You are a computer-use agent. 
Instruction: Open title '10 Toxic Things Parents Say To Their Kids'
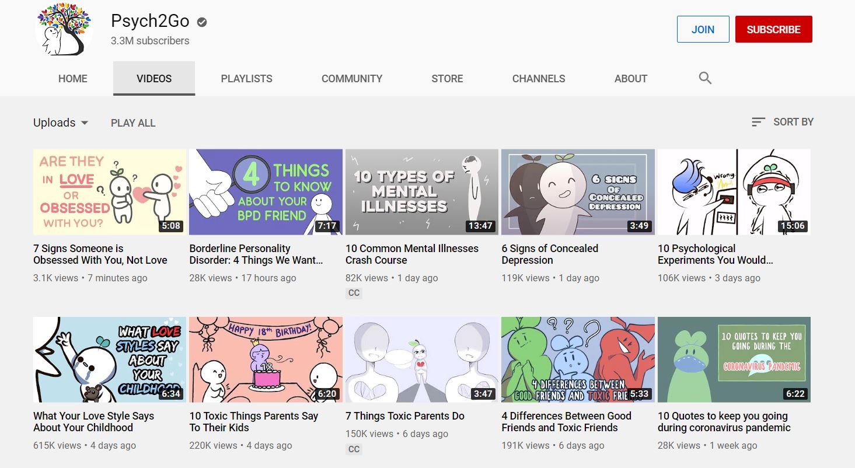[254, 422]
